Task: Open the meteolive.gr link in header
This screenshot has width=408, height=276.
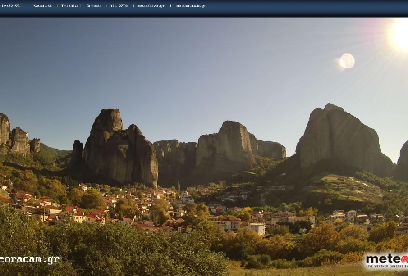Action: (151, 6)
